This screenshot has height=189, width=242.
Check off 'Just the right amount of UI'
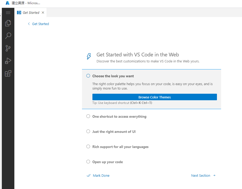(x=88, y=131)
